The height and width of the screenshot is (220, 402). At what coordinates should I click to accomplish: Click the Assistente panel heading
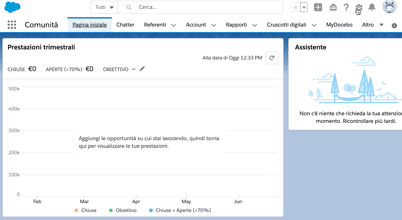(x=311, y=47)
